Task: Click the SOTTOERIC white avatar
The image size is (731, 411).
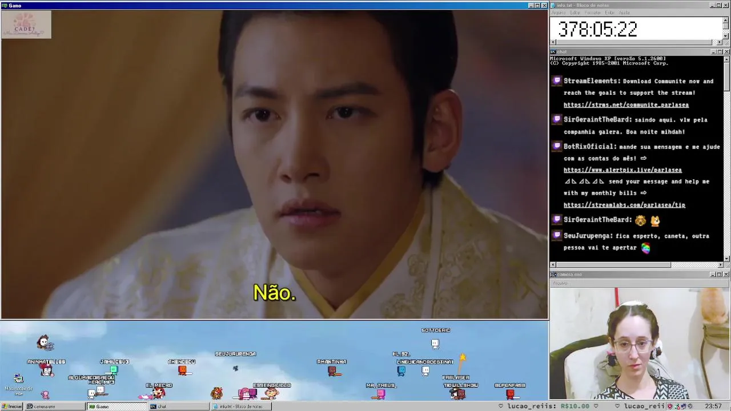Action: [x=435, y=344]
